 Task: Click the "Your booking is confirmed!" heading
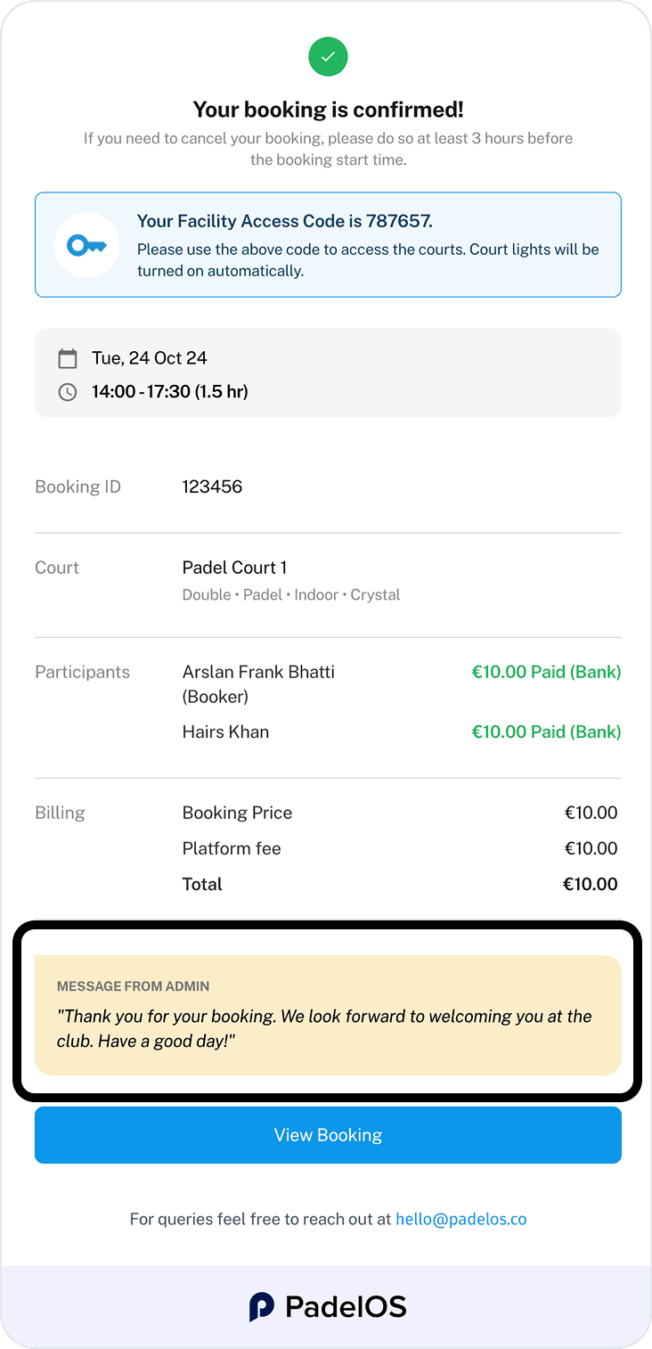click(328, 110)
